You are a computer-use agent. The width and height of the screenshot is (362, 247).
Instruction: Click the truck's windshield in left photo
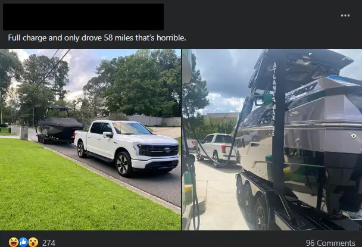[132, 129]
